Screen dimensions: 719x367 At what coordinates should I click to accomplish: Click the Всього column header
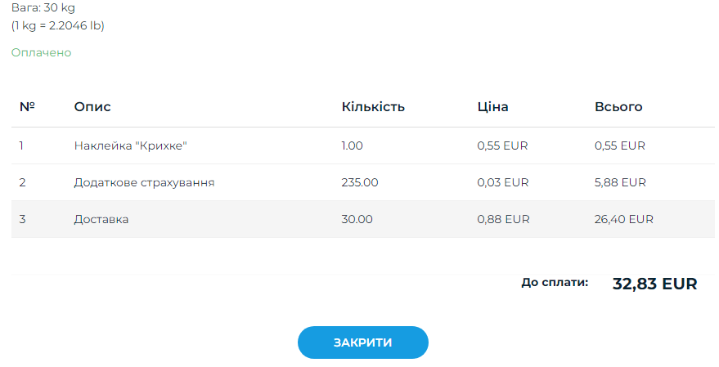[x=618, y=107]
